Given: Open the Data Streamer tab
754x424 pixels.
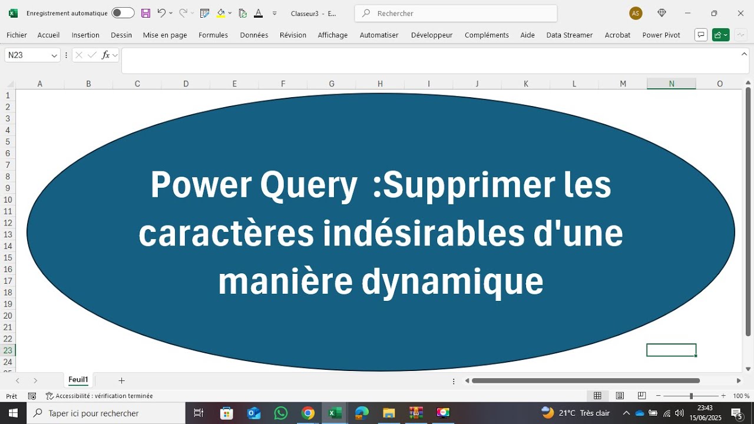Looking at the screenshot, I should coord(570,35).
